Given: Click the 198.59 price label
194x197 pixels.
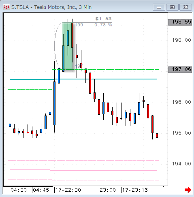Looking at the screenshot, I should tap(180, 22).
